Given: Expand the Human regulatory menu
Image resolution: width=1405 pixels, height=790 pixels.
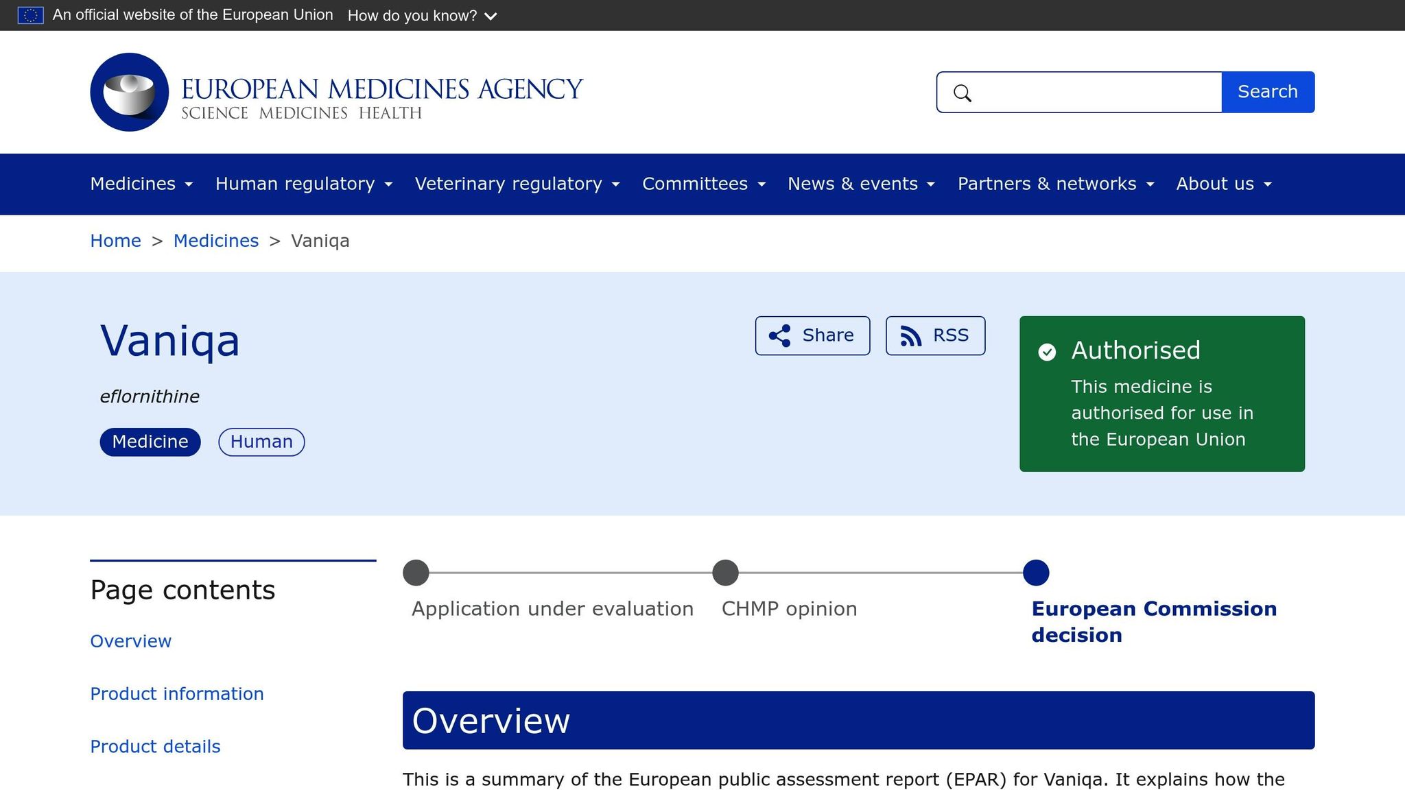Looking at the screenshot, I should (x=303, y=184).
